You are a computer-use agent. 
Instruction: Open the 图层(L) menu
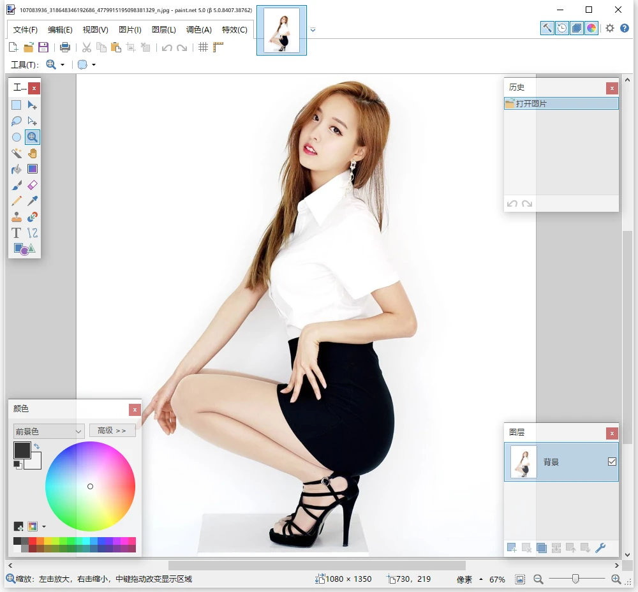click(164, 30)
